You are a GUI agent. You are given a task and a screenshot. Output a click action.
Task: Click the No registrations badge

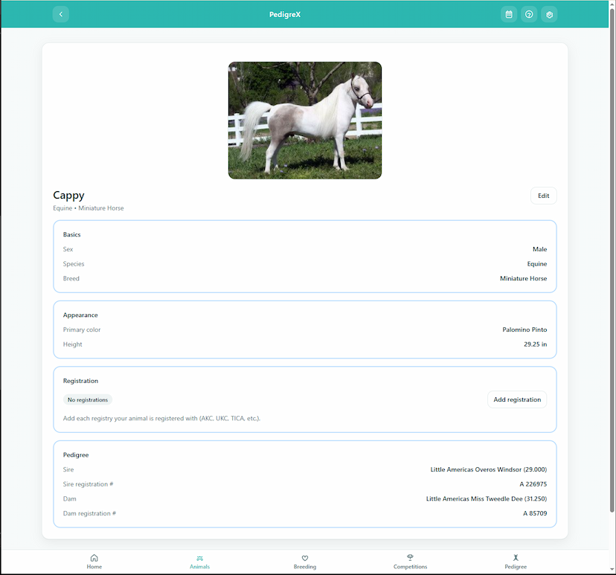point(87,399)
